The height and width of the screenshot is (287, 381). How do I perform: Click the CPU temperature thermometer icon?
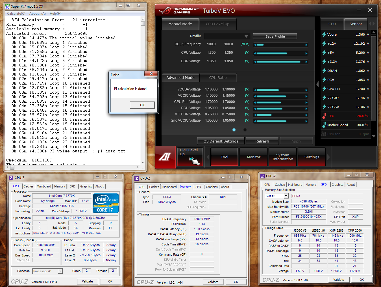tap(324, 116)
